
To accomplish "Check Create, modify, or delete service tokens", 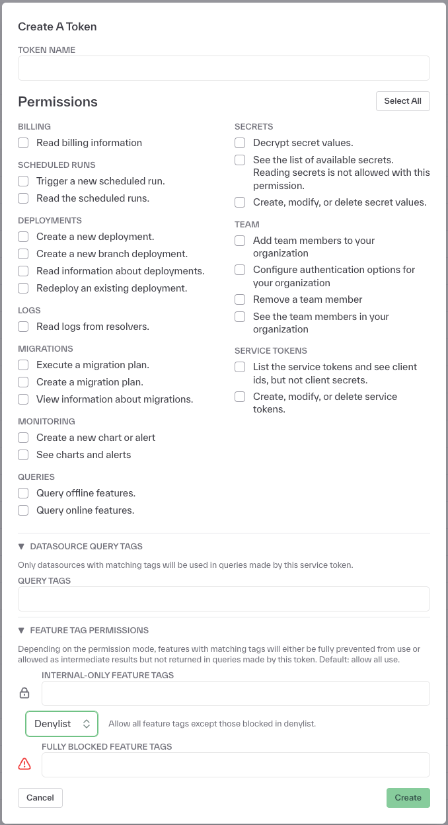I will coord(240,397).
